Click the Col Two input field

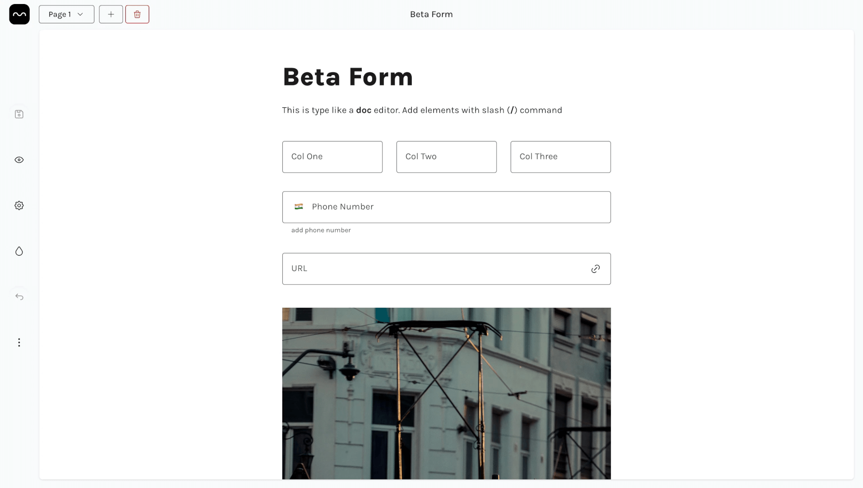point(446,157)
